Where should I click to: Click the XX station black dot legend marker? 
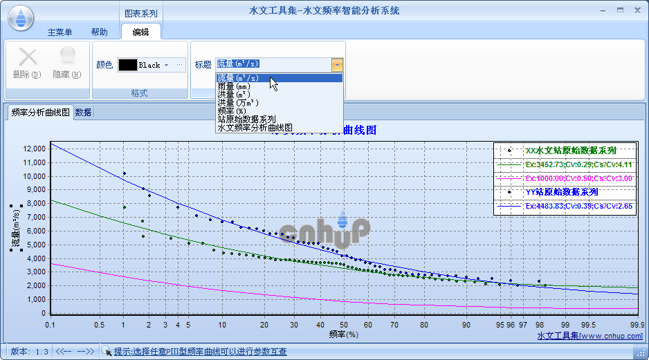(x=509, y=150)
